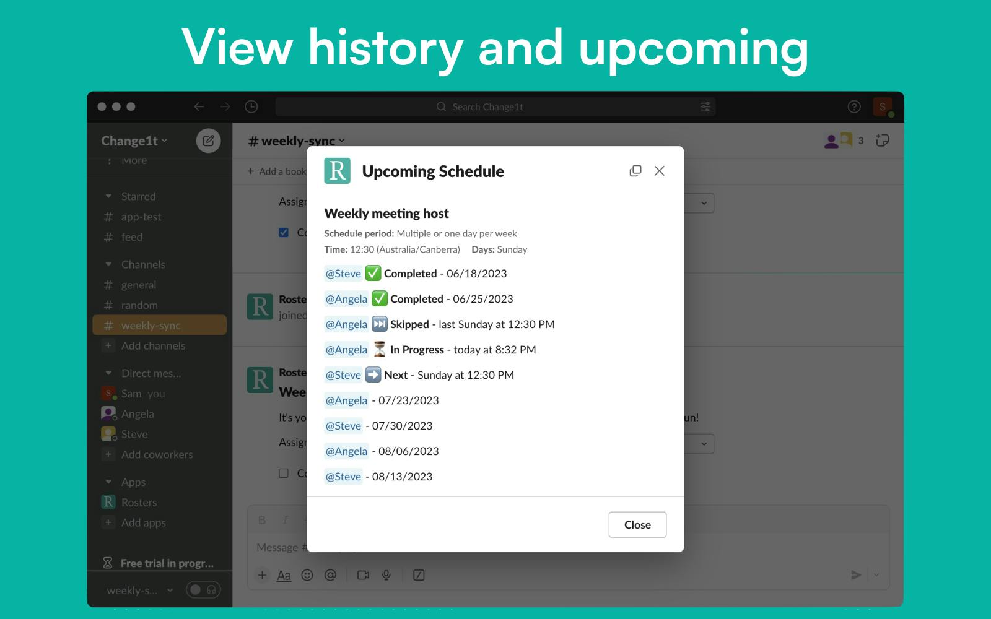This screenshot has width=991, height=619.
Task: Click the Rosters app icon in sidebar
Action: (x=108, y=502)
